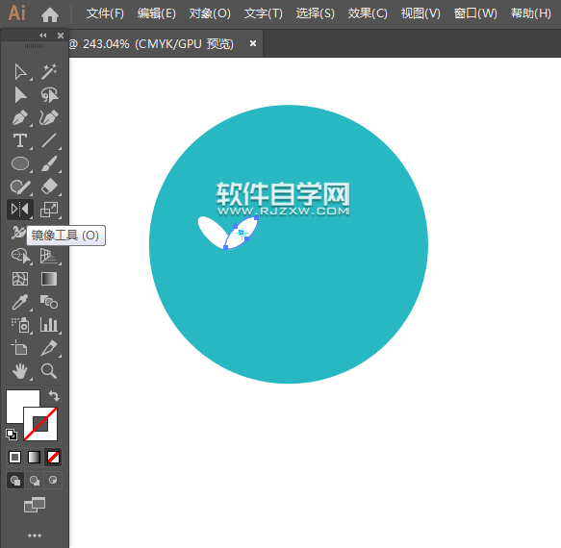Viewport: 561px width, 548px height.
Task: Enable Draw Inside mode
Action: click(x=53, y=480)
